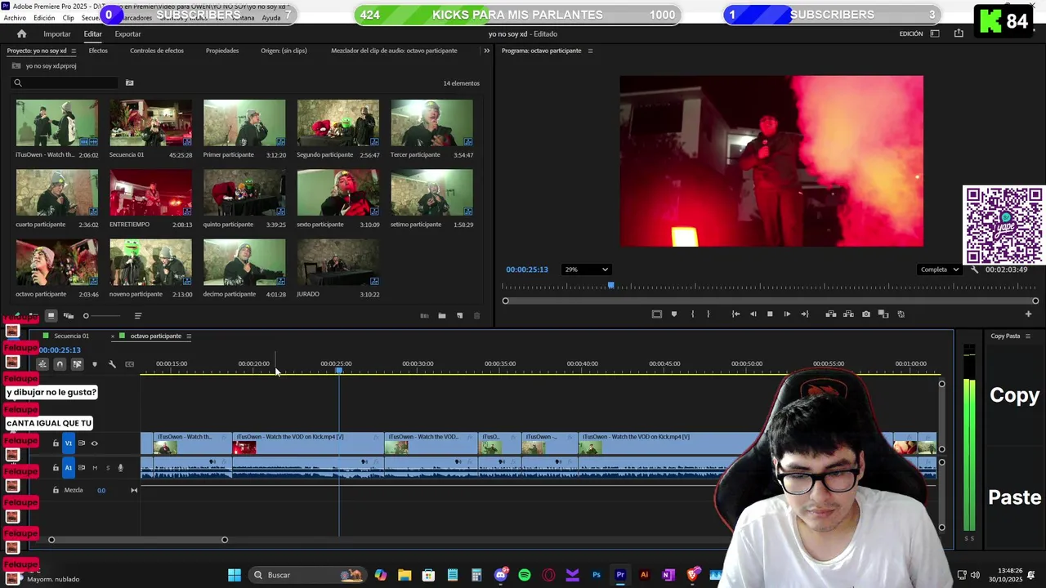Toggle insert sequences as nests

(x=42, y=364)
